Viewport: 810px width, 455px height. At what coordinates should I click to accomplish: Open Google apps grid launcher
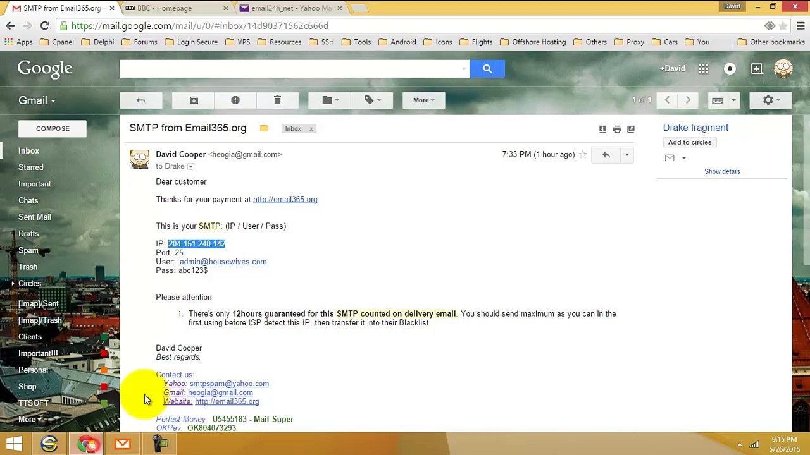703,68
